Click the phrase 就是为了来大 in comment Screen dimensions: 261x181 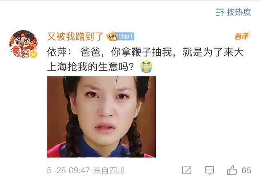(213, 52)
